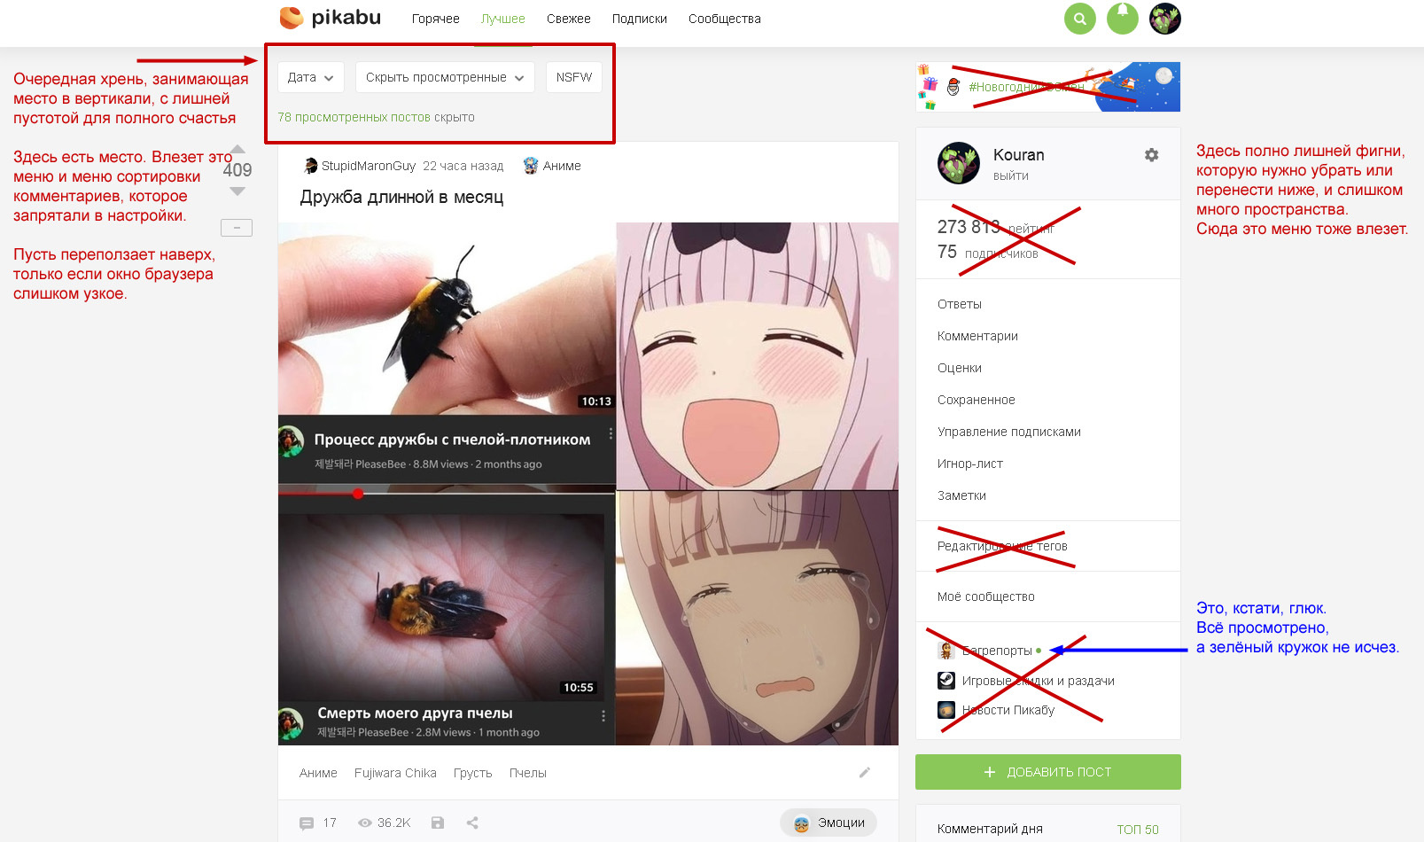
Task: Click the red video progress bar marker
Action: (358, 494)
